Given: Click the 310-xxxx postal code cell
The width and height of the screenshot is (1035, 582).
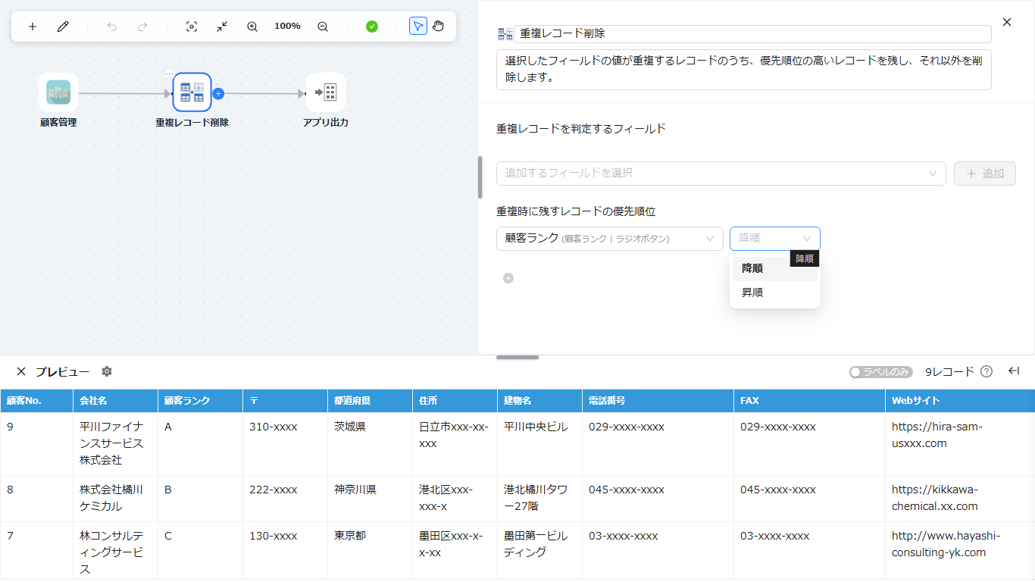Looking at the screenshot, I should (285, 443).
